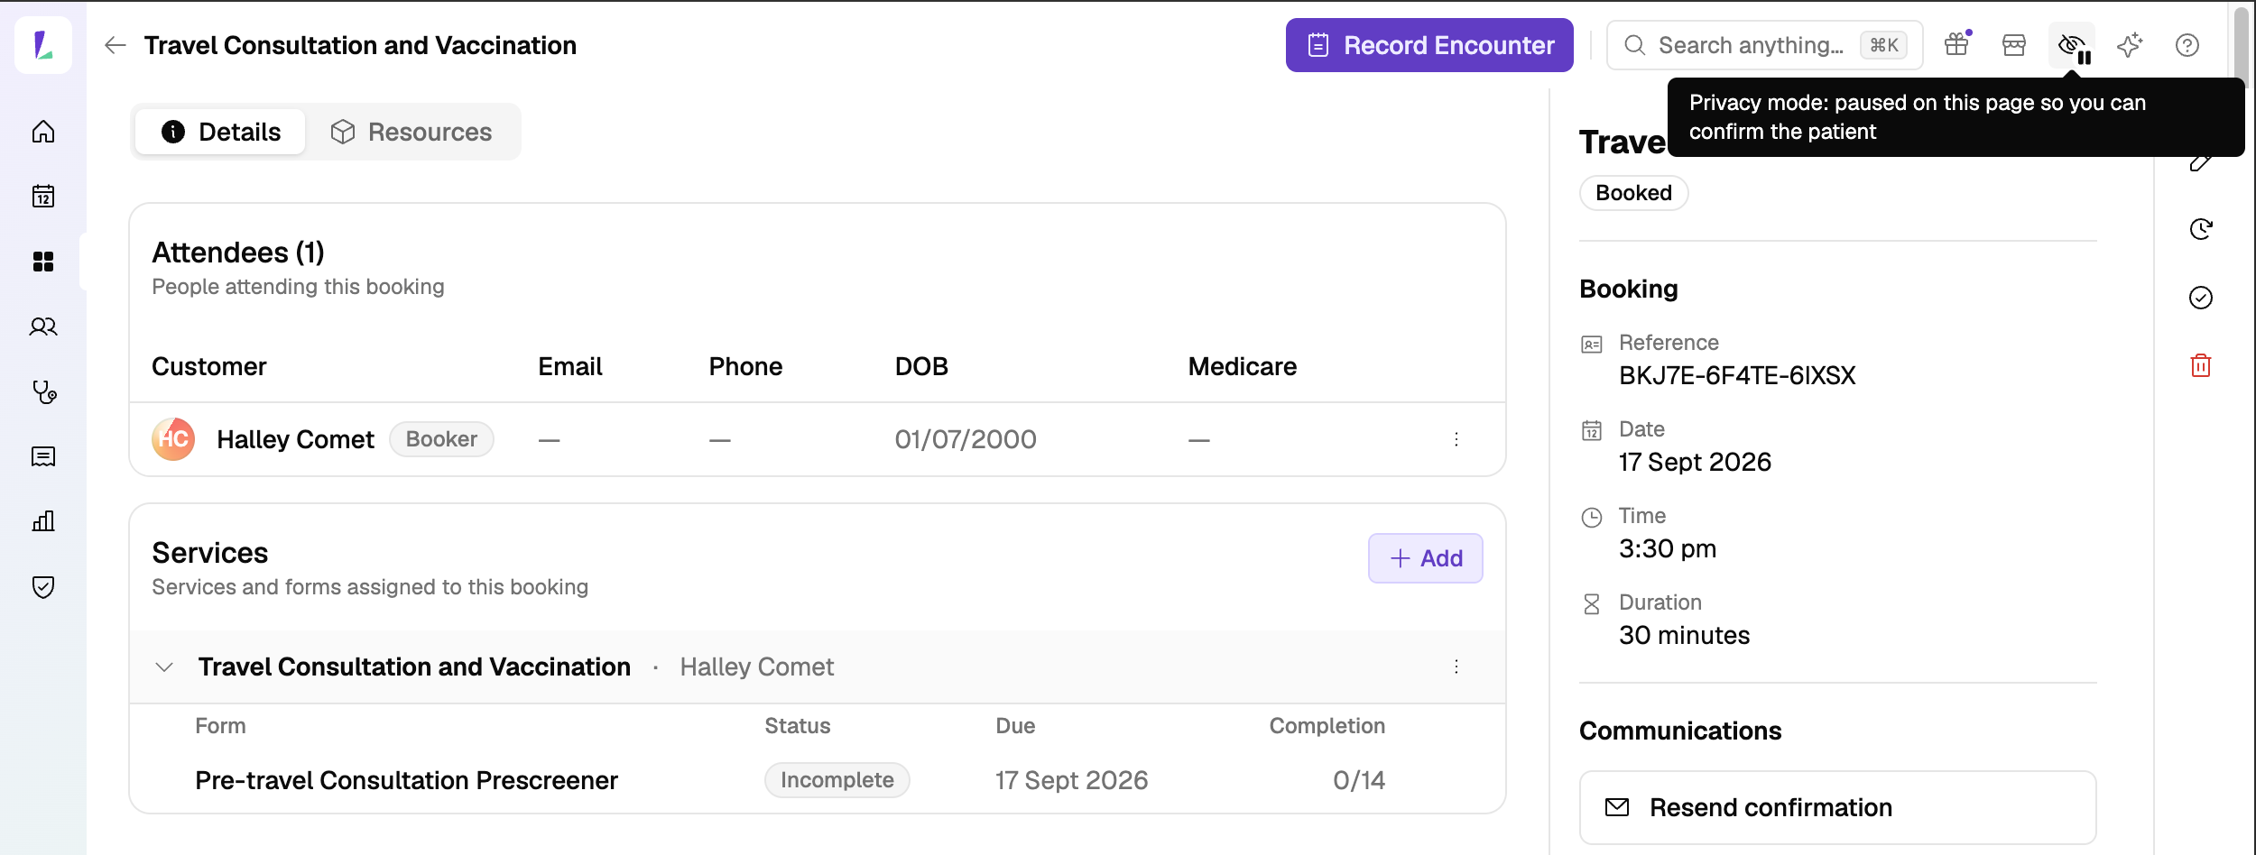The height and width of the screenshot is (855, 2256).
Task: Click the Record Encounter button
Action: coord(1429,45)
